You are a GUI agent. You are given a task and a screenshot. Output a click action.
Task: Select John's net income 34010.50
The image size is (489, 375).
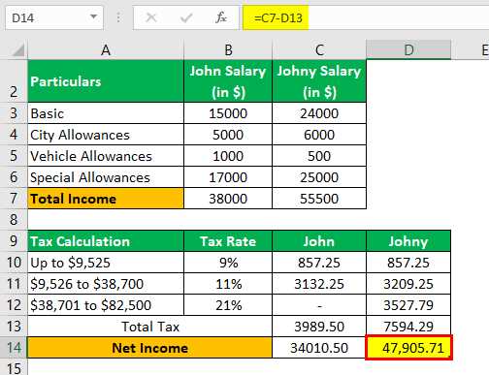coord(319,348)
